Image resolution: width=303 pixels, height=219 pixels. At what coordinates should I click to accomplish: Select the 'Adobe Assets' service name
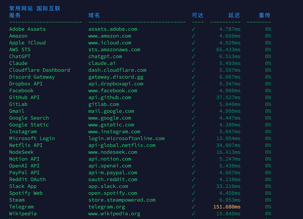point(27,29)
